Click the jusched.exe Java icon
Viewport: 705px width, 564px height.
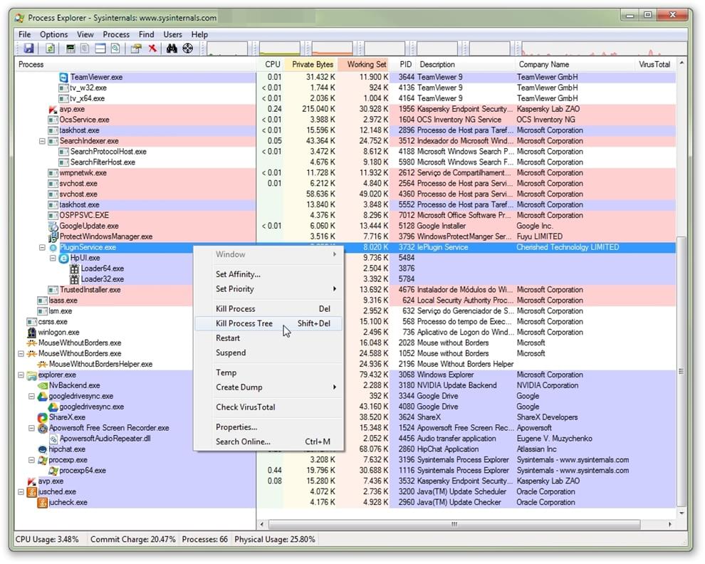(x=31, y=492)
